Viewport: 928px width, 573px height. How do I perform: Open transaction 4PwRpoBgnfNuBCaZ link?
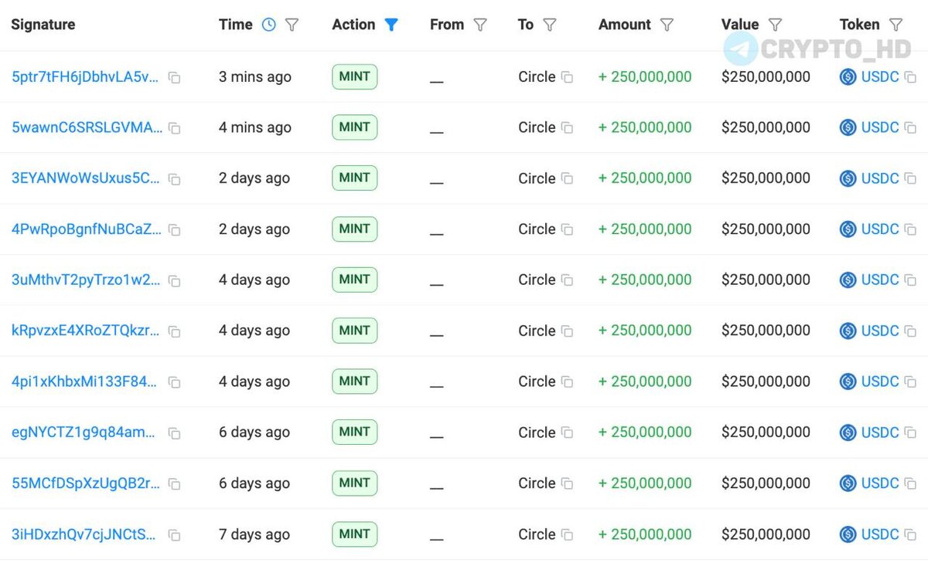(x=87, y=229)
